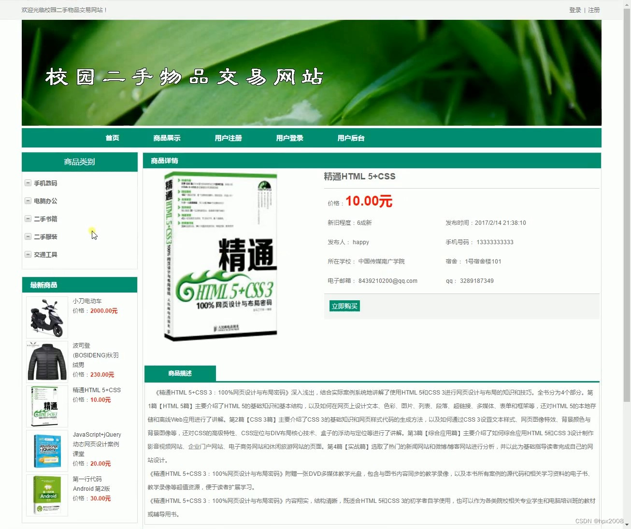631x529 pixels.
Task: Click the large 精通HTML5+CSS3 book cover image
Action: (x=221, y=257)
